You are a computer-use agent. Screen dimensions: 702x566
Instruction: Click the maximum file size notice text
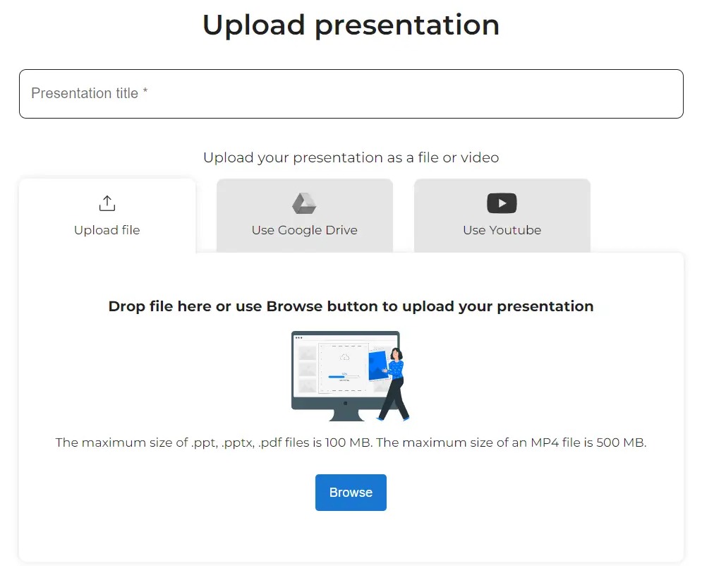pyautogui.click(x=350, y=442)
